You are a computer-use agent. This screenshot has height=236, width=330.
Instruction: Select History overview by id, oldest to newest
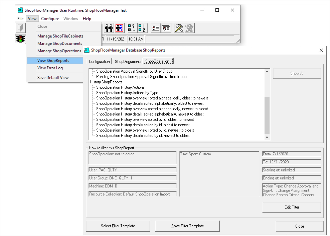(145, 120)
